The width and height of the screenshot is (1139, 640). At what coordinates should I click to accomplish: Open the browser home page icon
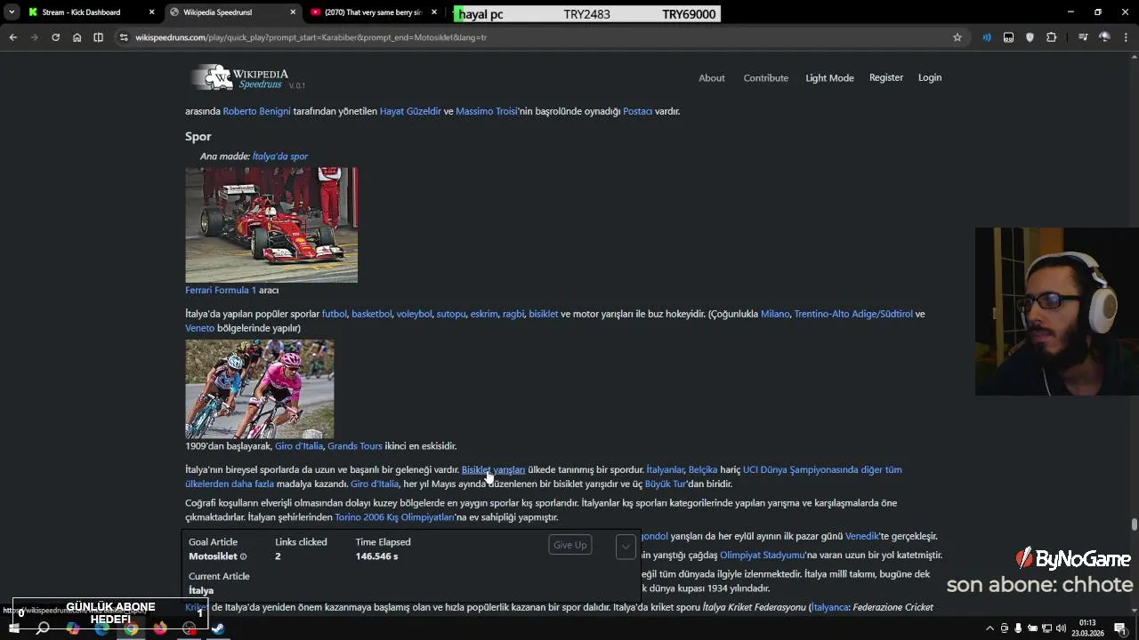(x=77, y=37)
